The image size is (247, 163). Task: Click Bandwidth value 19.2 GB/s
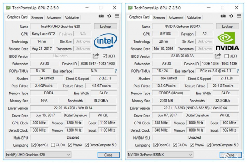coord(101,100)
